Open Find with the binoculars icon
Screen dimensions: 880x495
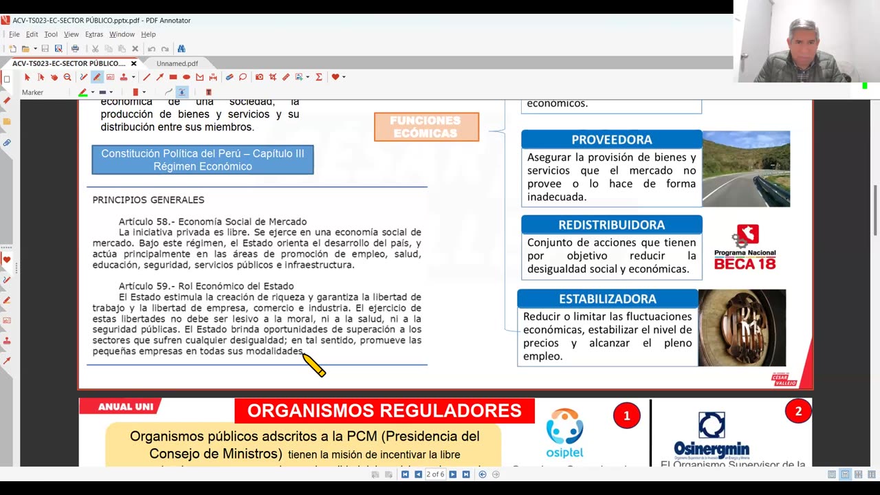pos(181,49)
